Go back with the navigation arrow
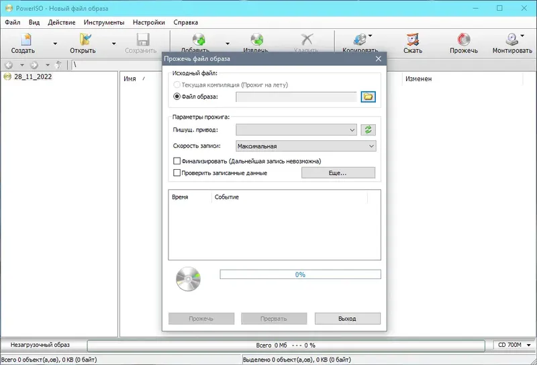Viewport: 537px width, 365px height. pyautogui.click(x=9, y=64)
